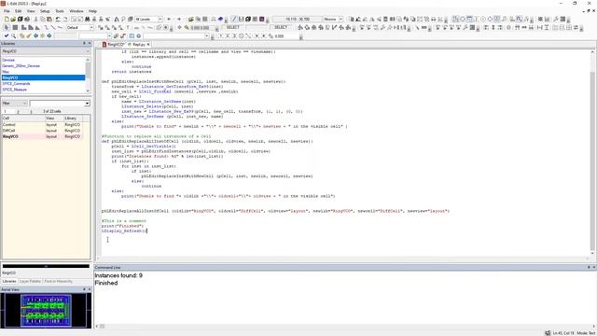Expand the RingVCO library selector dropdown
The image size is (597, 336).
(x=88, y=51)
